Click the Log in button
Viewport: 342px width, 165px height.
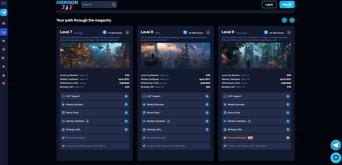pyautogui.click(x=269, y=5)
